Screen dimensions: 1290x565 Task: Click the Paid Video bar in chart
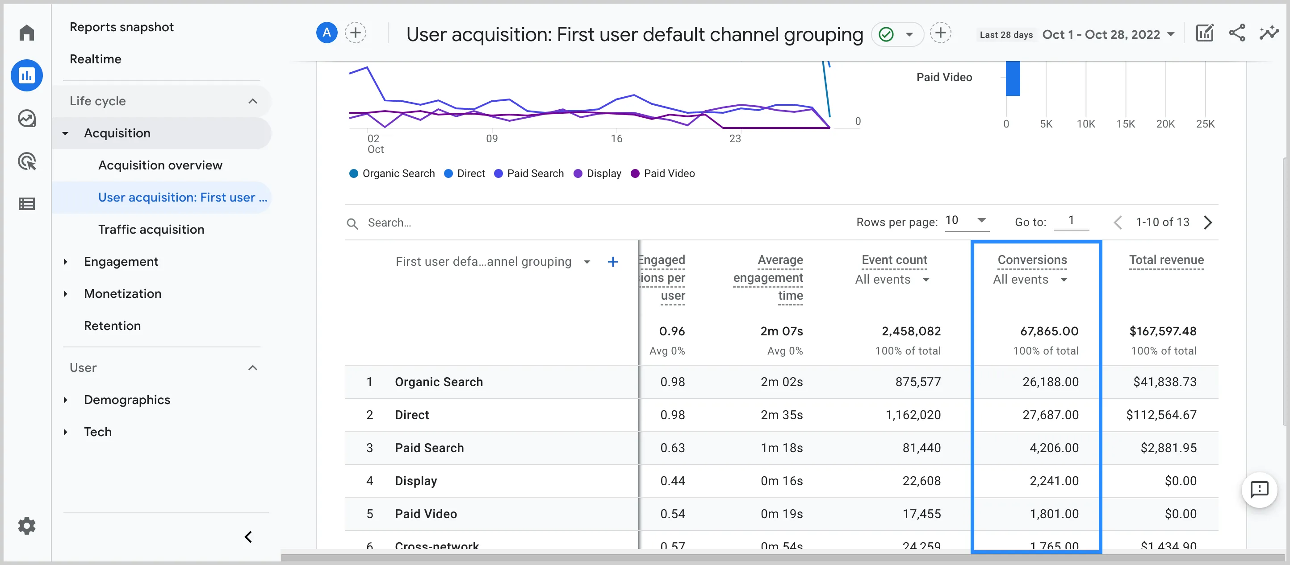(1013, 78)
